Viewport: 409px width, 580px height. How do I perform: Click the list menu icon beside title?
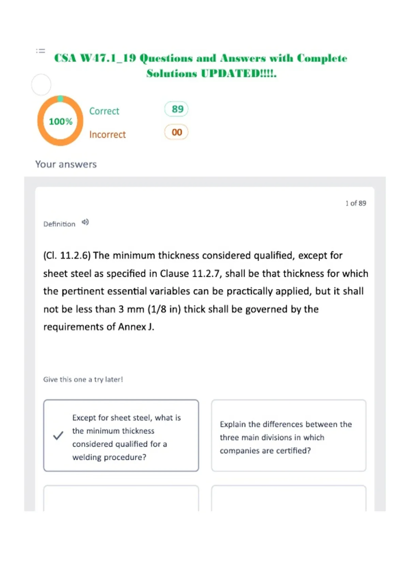(41, 51)
